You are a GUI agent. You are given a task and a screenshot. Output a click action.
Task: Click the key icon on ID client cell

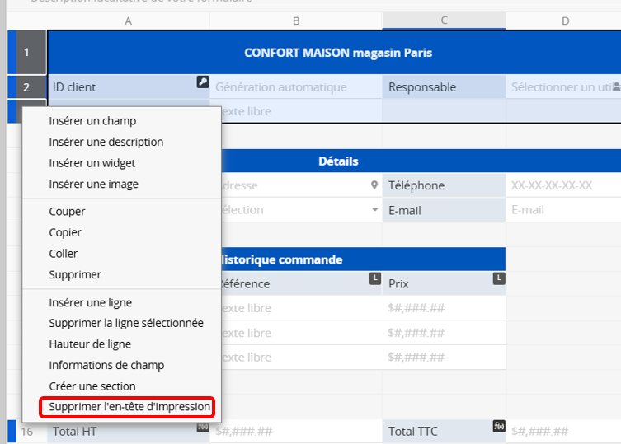pyautogui.click(x=202, y=82)
